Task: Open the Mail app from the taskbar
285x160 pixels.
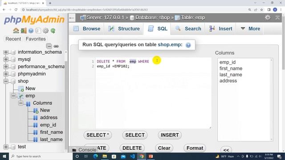Action: (x=123, y=156)
